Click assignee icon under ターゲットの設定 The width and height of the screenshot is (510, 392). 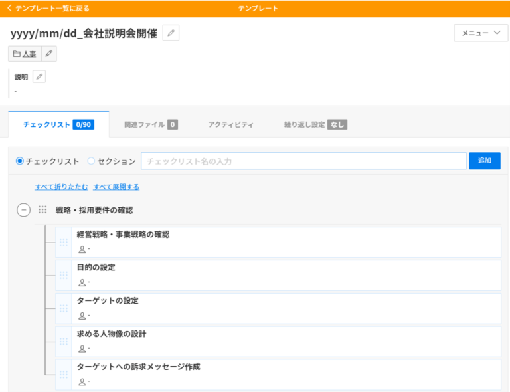pyautogui.click(x=82, y=316)
